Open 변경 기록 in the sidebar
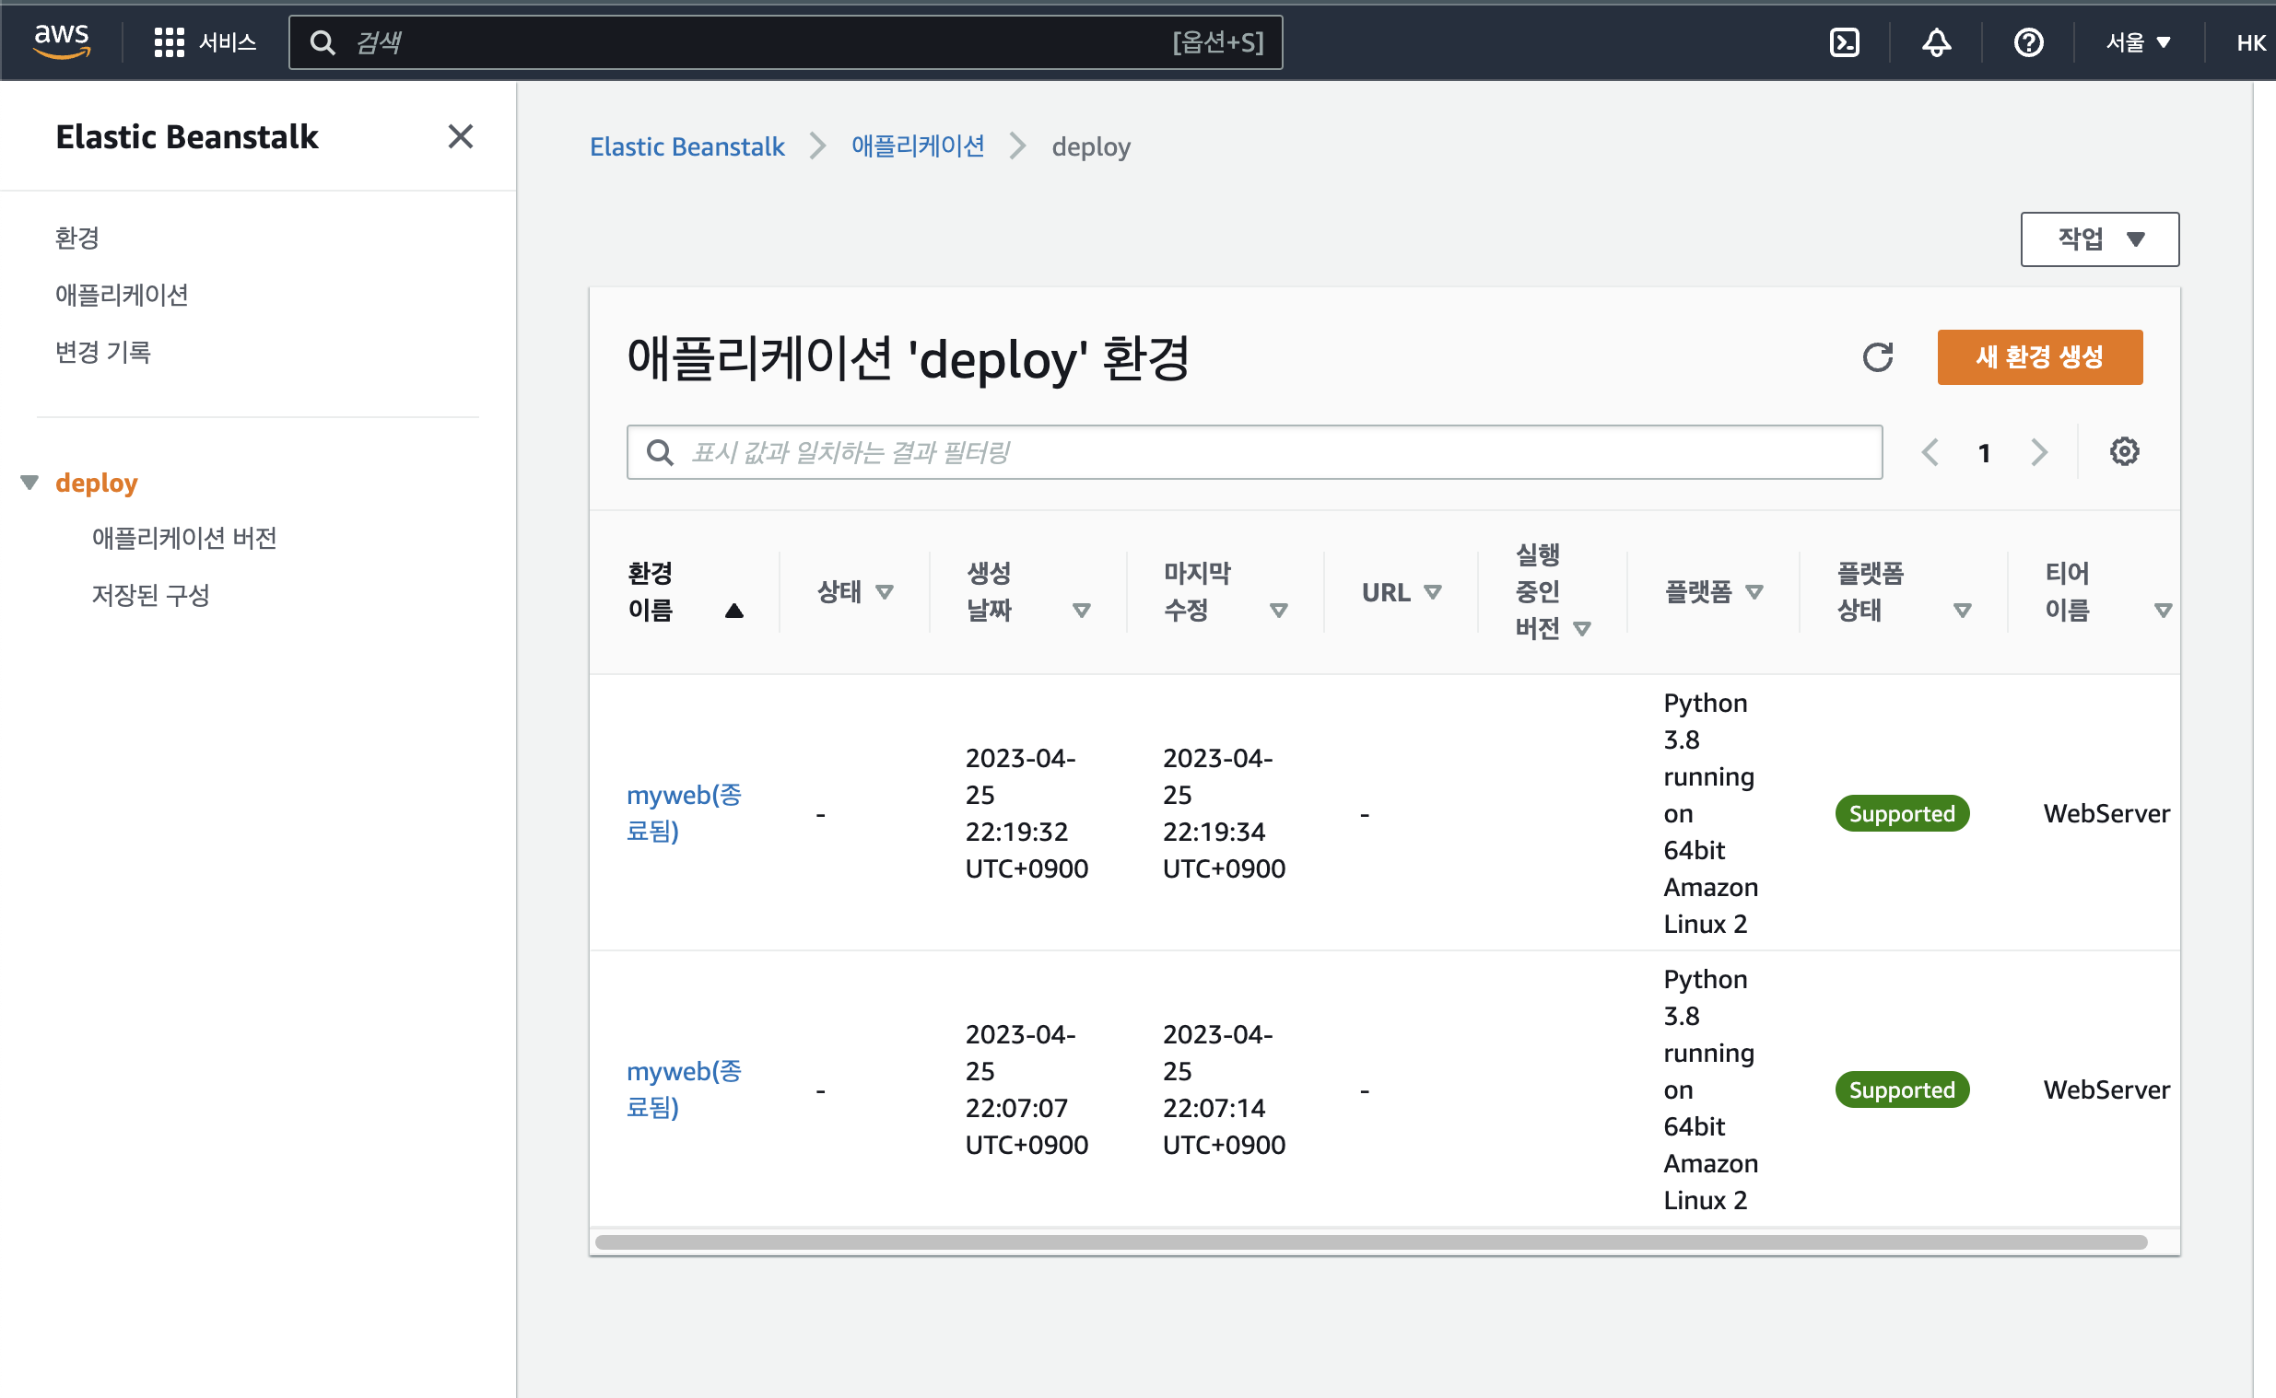The image size is (2276, 1398). coord(102,353)
